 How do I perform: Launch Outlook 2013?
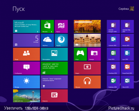click(113, 40)
